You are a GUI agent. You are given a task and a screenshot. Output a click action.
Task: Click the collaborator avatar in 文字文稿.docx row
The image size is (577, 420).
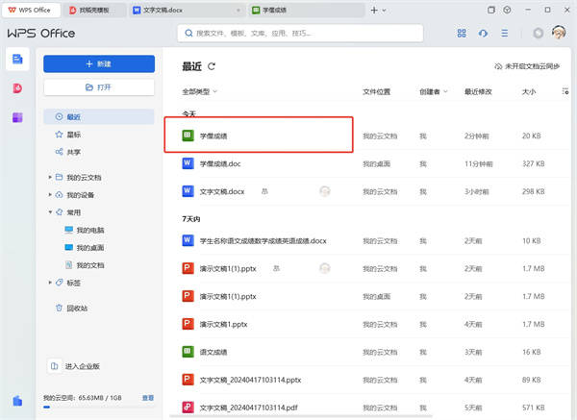pyautogui.click(x=325, y=191)
